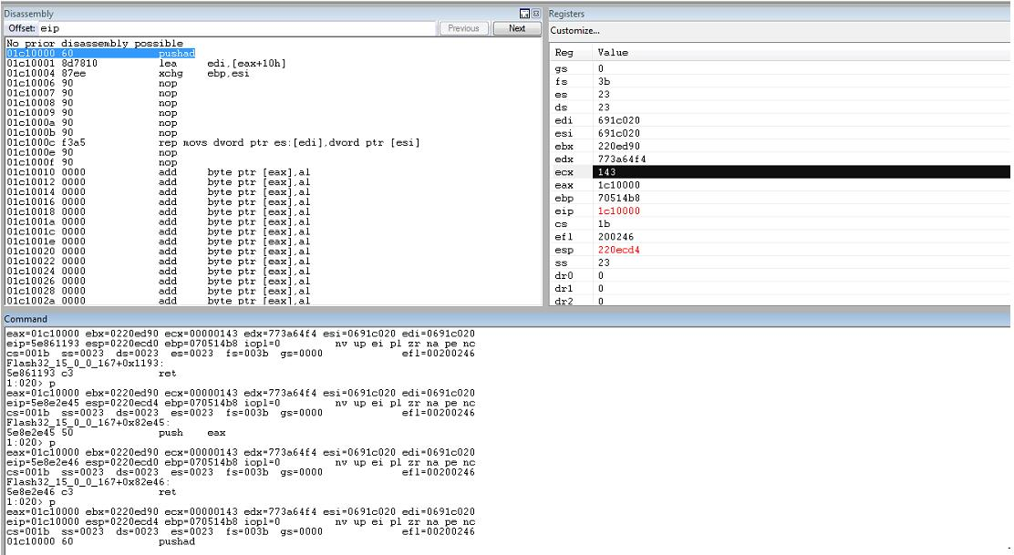This screenshot has height=555, width=1014.
Task: Click the Disassembly panel title
Action: click(x=28, y=14)
